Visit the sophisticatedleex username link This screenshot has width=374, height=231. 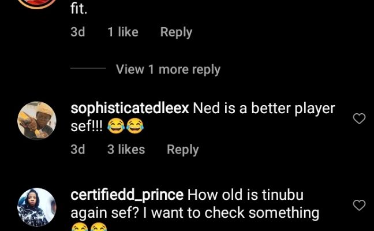point(130,109)
